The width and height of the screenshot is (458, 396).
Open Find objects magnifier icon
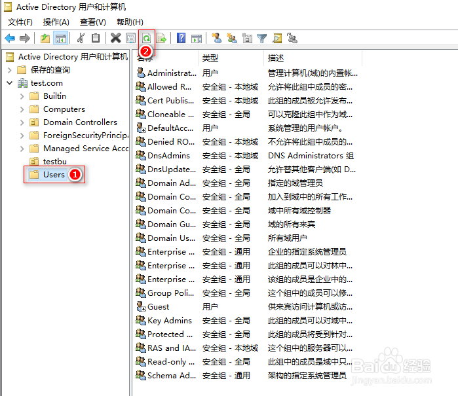click(x=277, y=38)
